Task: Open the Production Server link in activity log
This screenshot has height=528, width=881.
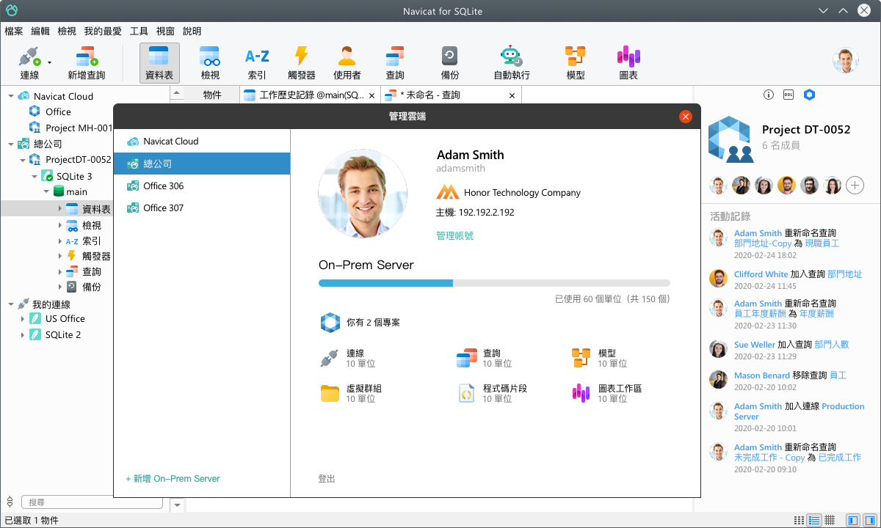Action: tap(799, 411)
